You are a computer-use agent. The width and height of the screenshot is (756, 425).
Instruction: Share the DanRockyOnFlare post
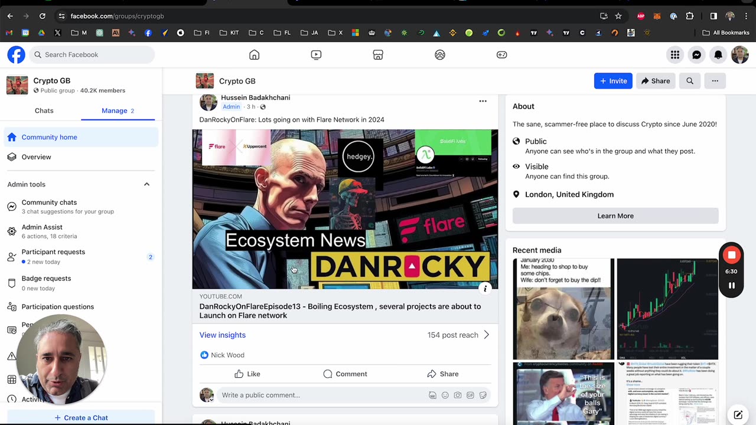442,374
